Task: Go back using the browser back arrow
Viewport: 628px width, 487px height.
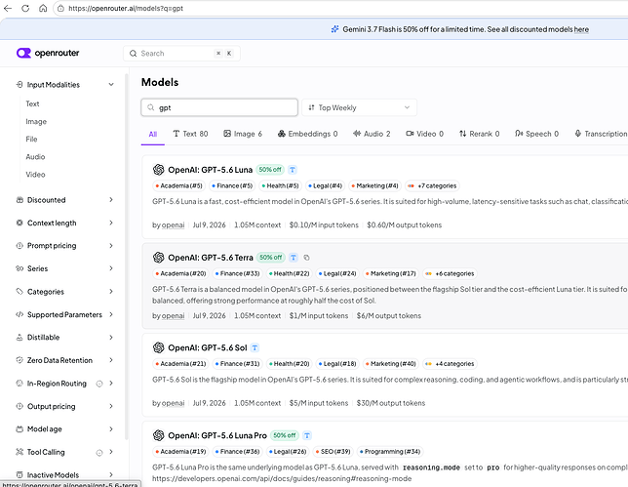Action: click(x=7, y=8)
